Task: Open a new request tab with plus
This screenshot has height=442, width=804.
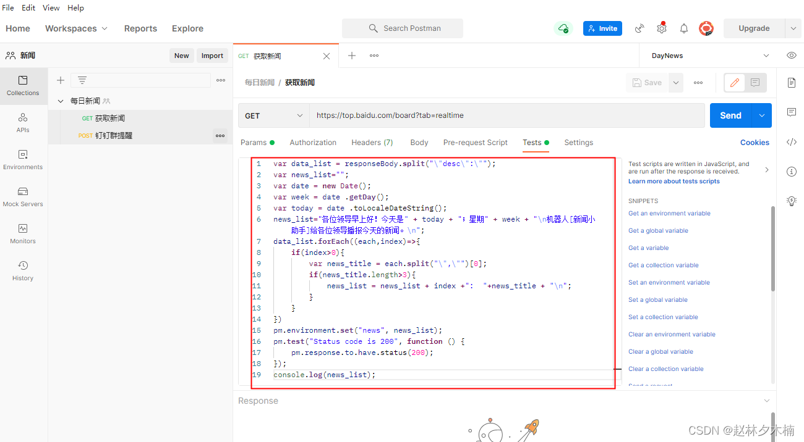Action: click(352, 56)
